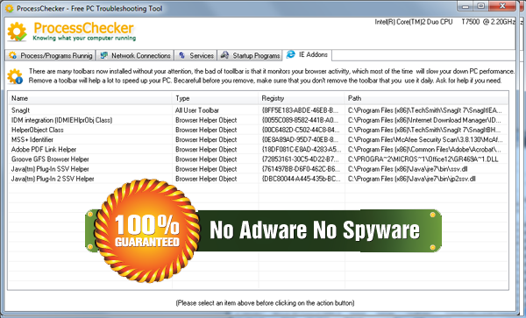
Task: Select Groove GFS Browser Helper row
Action: click(x=258, y=159)
